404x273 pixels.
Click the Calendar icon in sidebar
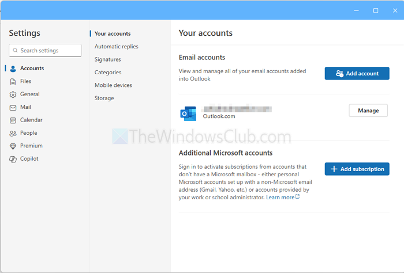(13, 120)
